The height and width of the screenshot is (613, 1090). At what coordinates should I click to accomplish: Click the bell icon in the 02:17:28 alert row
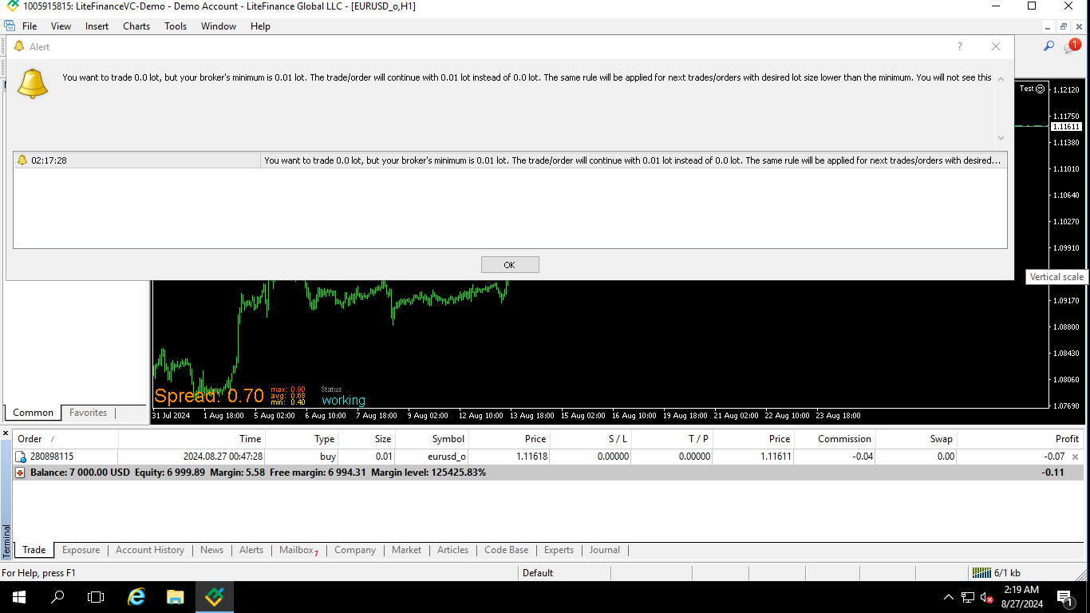click(x=22, y=160)
